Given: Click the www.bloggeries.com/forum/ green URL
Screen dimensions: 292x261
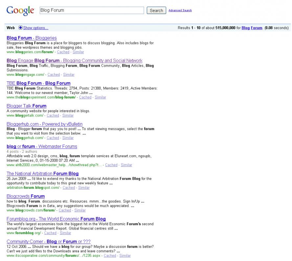Looking at the screenshot, I should [x=30, y=52].
